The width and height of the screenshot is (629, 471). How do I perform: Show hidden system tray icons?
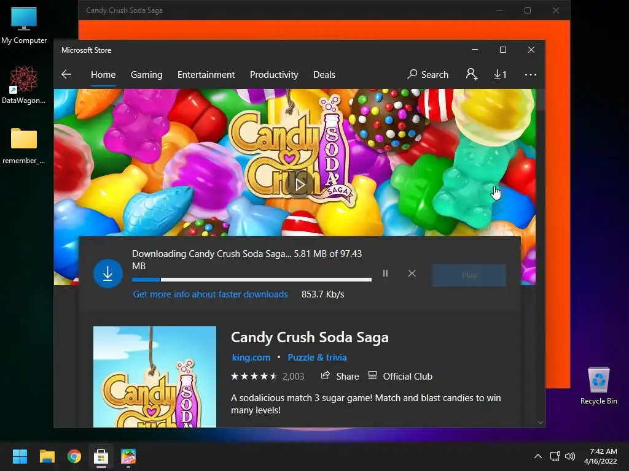(538, 456)
